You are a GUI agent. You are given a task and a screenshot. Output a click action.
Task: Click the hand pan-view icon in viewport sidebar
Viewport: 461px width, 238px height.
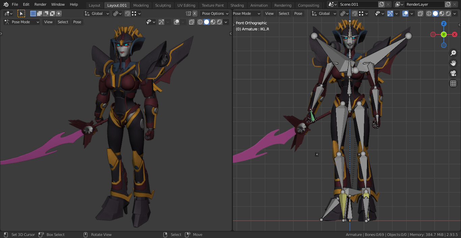click(453, 63)
